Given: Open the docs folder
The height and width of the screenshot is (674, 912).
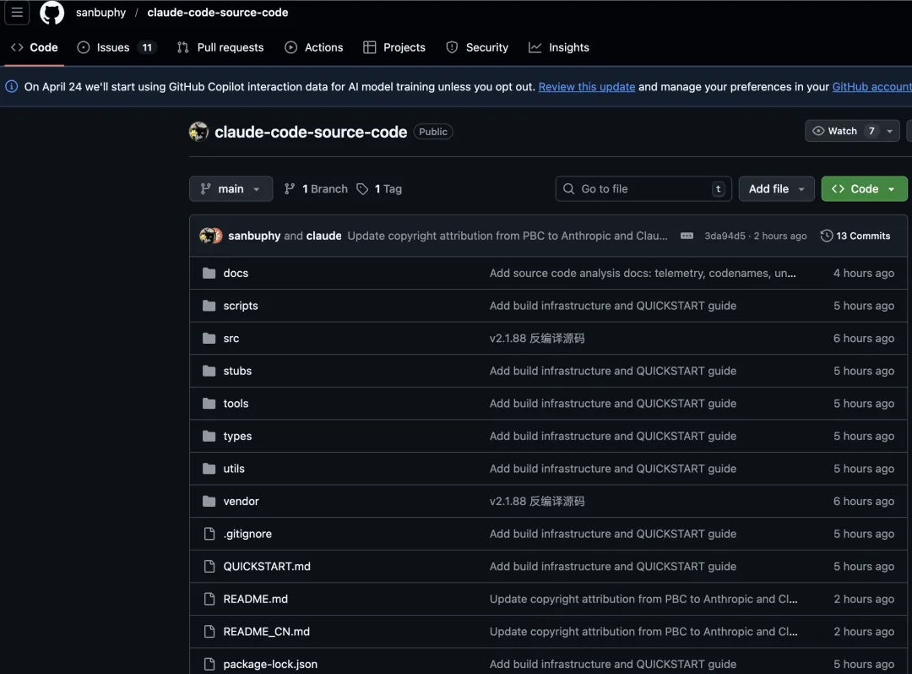Looking at the screenshot, I should coord(236,273).
